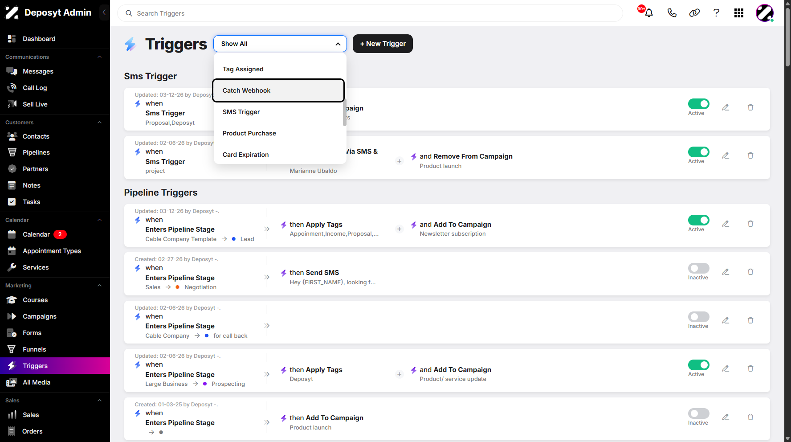This screenshot has width=791, height=442.
Task: Edit the Proposal,Deposyt Sms Trigger with pencil icon
Action: tap(726, 107)
